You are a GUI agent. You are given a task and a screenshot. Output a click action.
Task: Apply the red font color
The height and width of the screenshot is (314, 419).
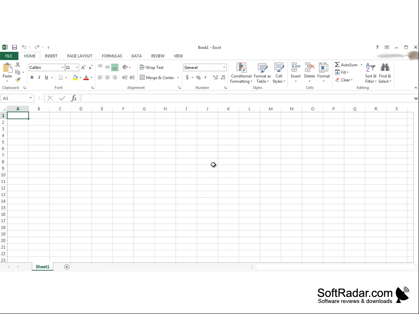point(86,78)
